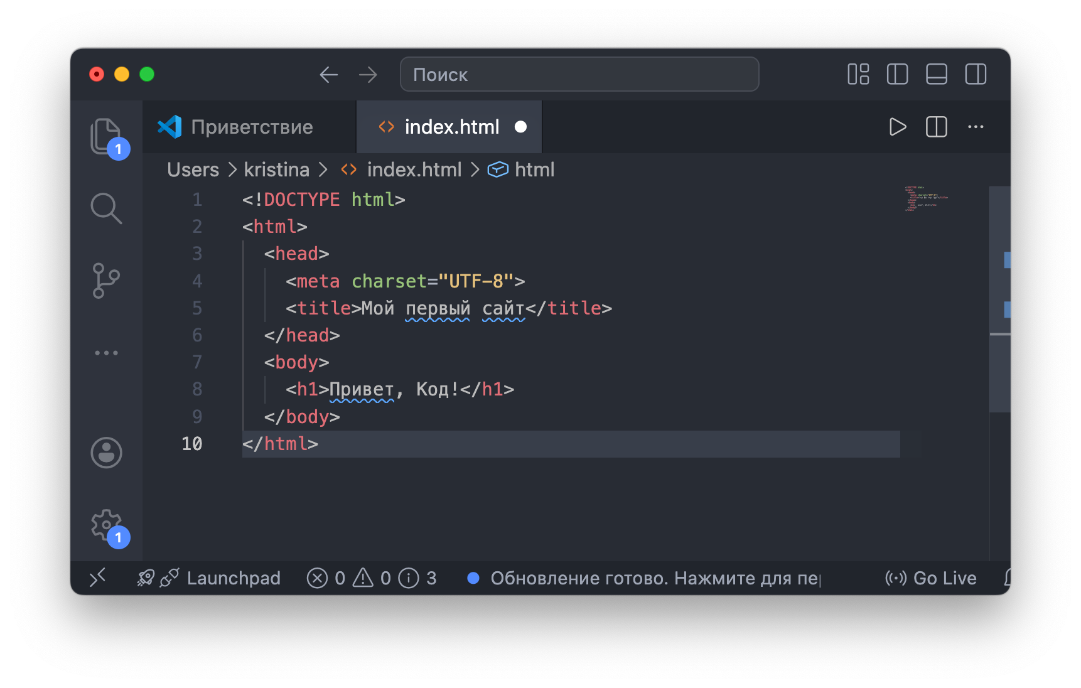Viewport: 1081px width, 688px height.
Task: Expand the html breadcrumb item
Action: [534, 169]
